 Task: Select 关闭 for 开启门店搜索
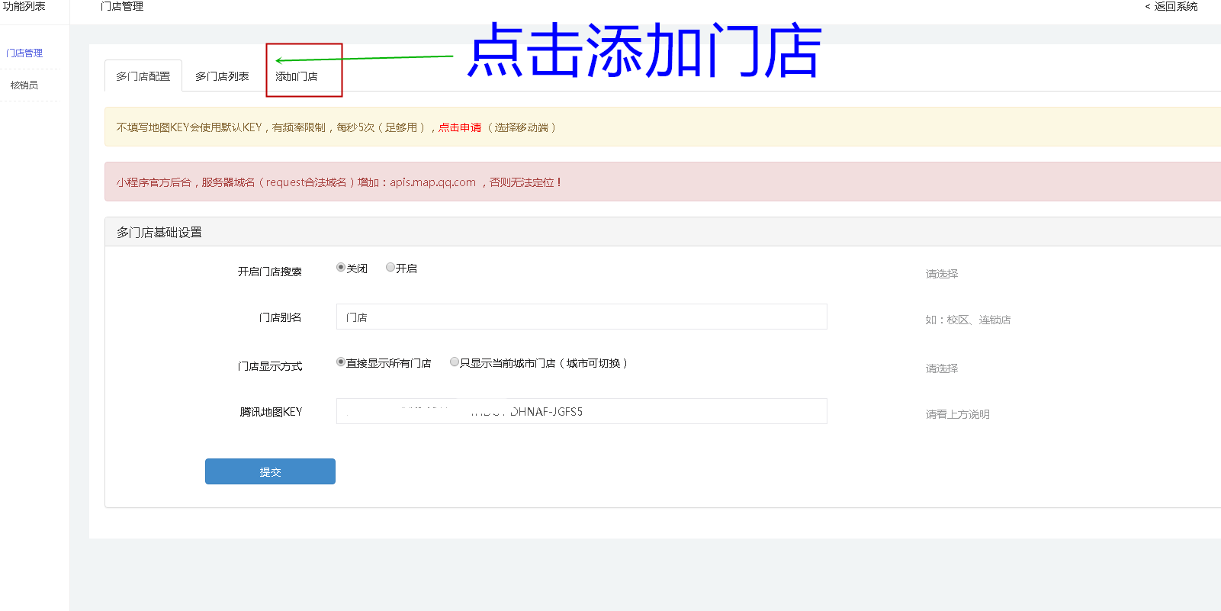(341, 268)
